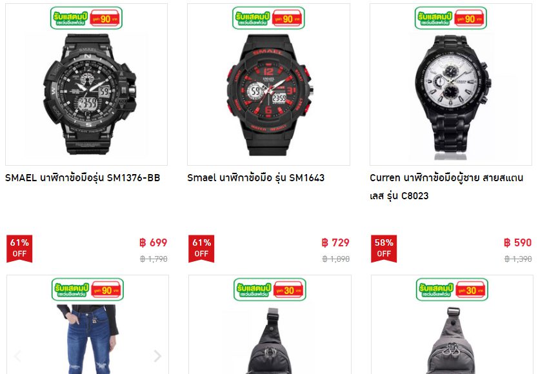
Task: Click the Curren white-dial steel watch image
Action: coord(453,97)
